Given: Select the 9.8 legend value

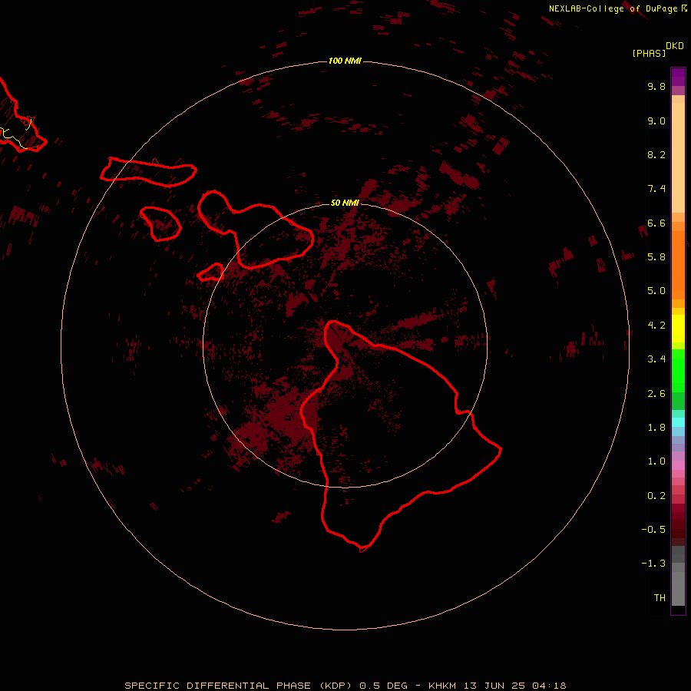Looking at the screenshot, I should coord(656,86).
